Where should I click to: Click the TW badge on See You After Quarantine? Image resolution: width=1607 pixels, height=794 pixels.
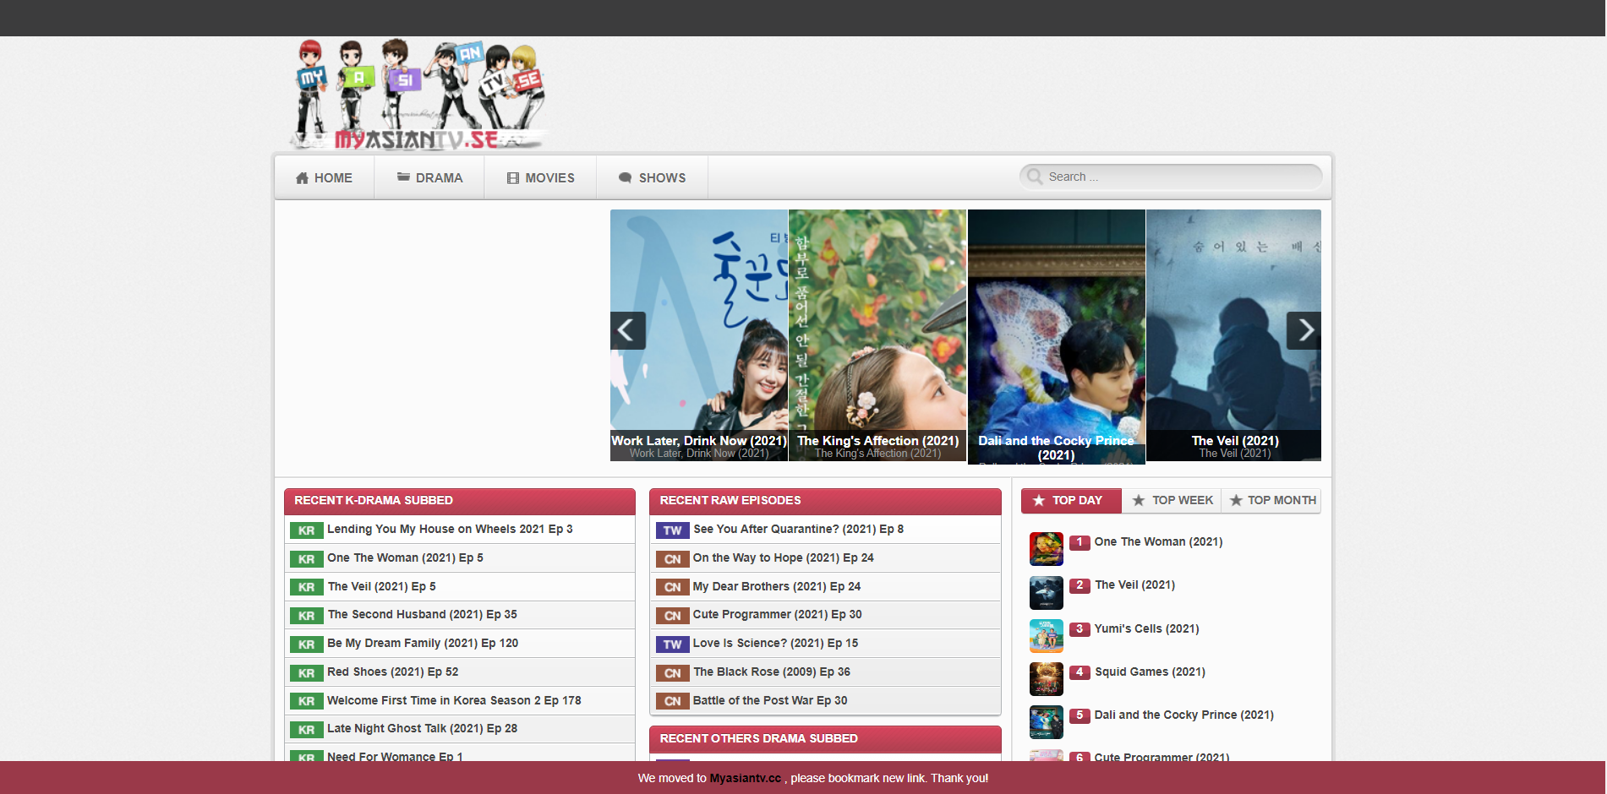(x=672, y=530)
